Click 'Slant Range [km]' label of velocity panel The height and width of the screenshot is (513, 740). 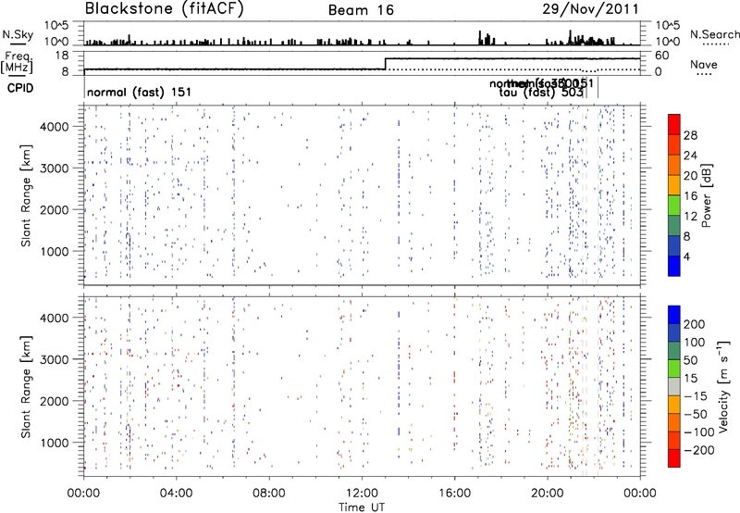point(26,387)
